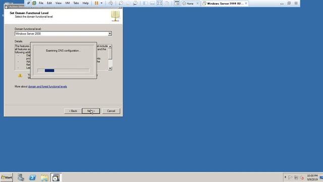Open the power options dropdown arrow beside pause
This screenshot has height=182, width=323.
point(101,3)
